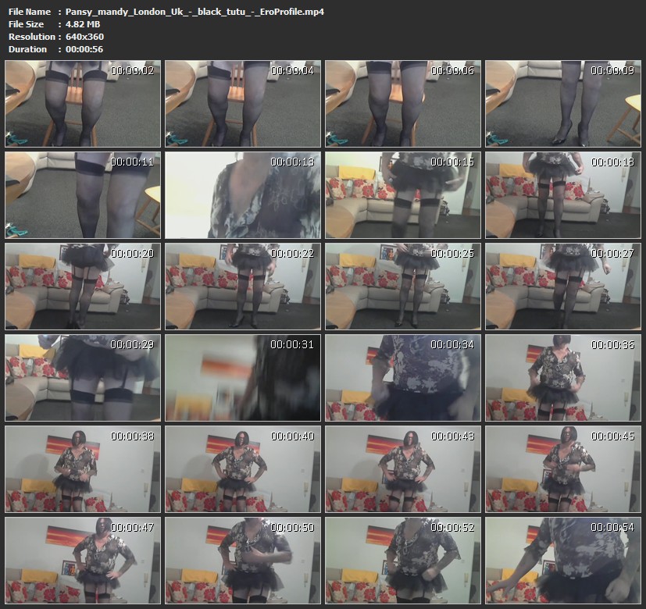Select the 00:00:11 thumbnail
Image resolution: width=646 pixels, height=609 pixels.
(83, 195)
